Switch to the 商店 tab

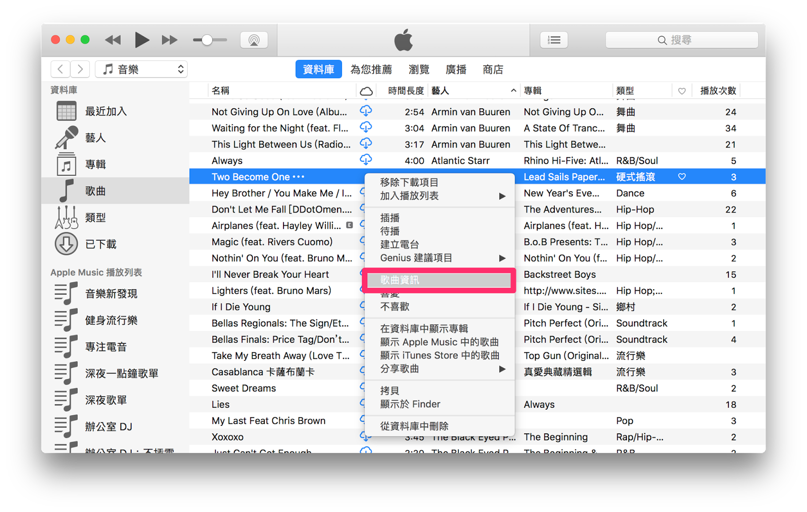click(493, 69)
